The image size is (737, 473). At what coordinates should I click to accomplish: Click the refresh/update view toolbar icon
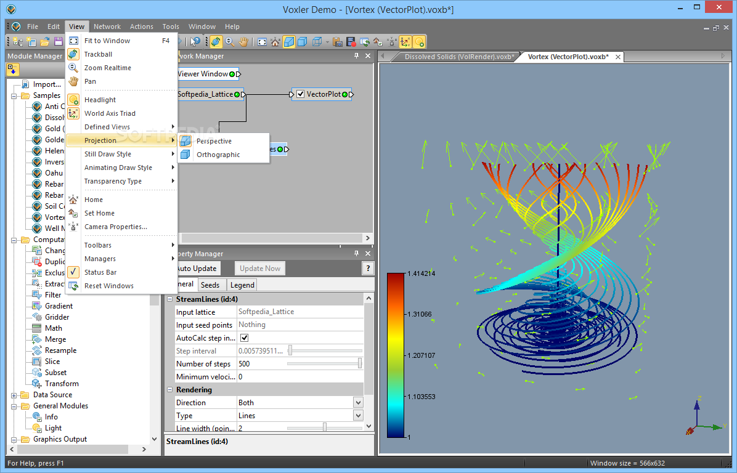tap(364, 42)
